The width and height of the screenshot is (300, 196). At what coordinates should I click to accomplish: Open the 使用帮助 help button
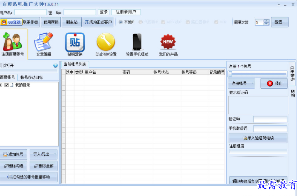(51, 22)
